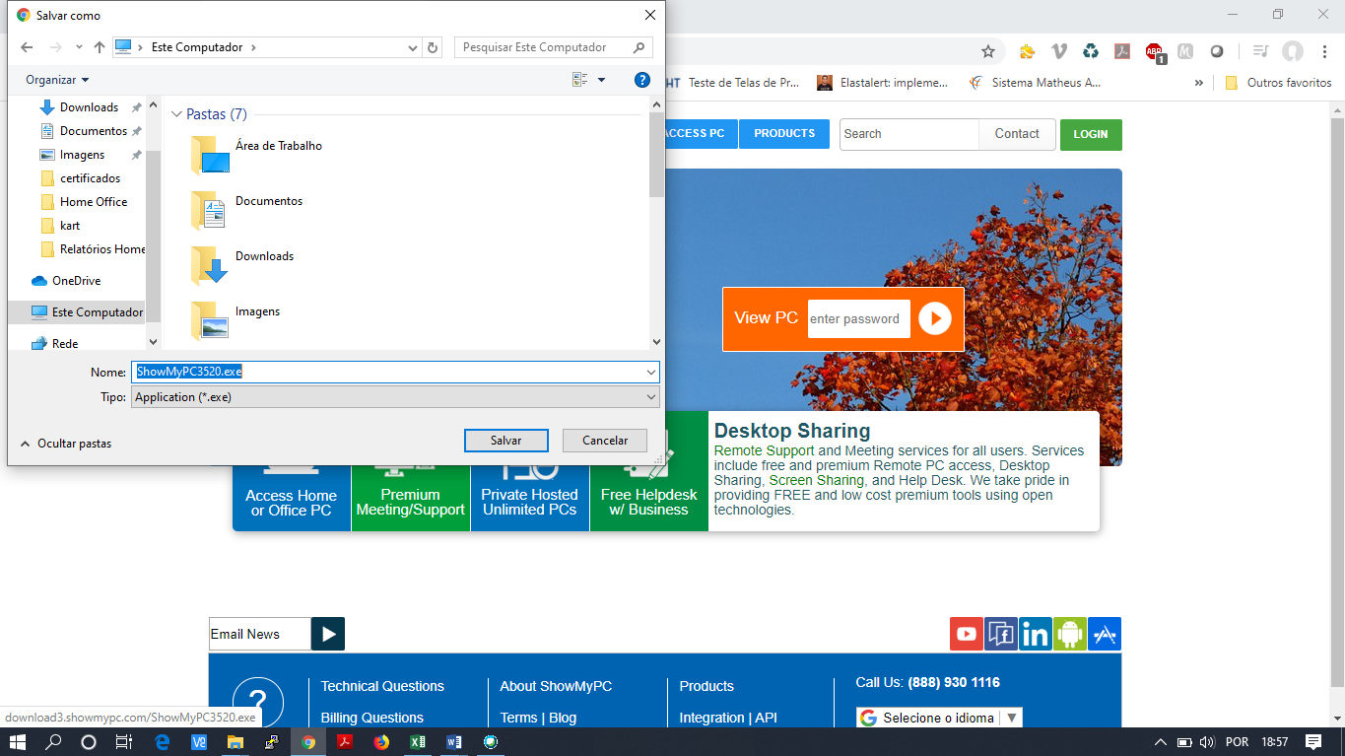1345x756 pixels.
Task: Open the Nome filename history dropdown
Action: 651,372
